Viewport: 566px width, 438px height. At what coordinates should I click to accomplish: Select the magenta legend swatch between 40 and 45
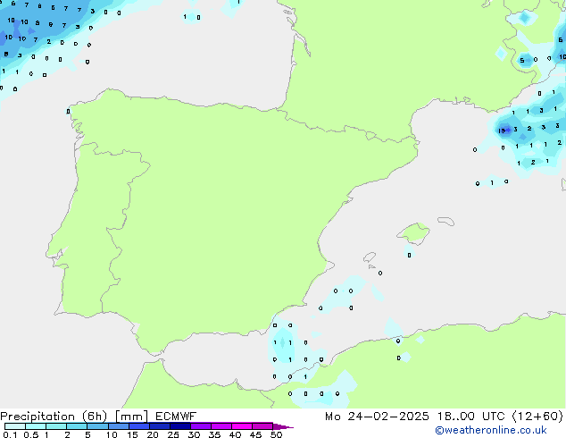point(242,426)
